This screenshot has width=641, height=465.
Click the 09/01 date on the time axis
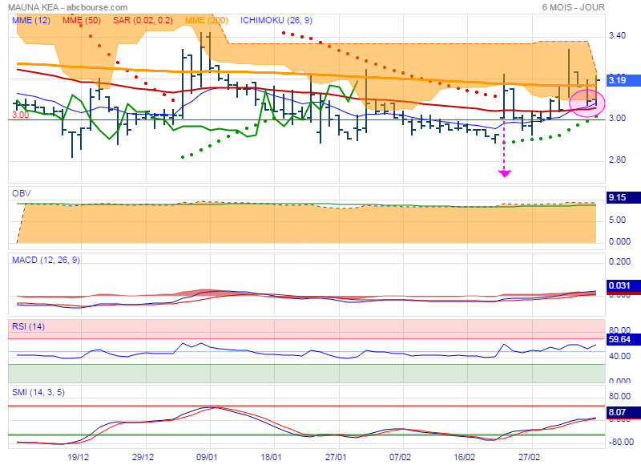pos(207,457)
